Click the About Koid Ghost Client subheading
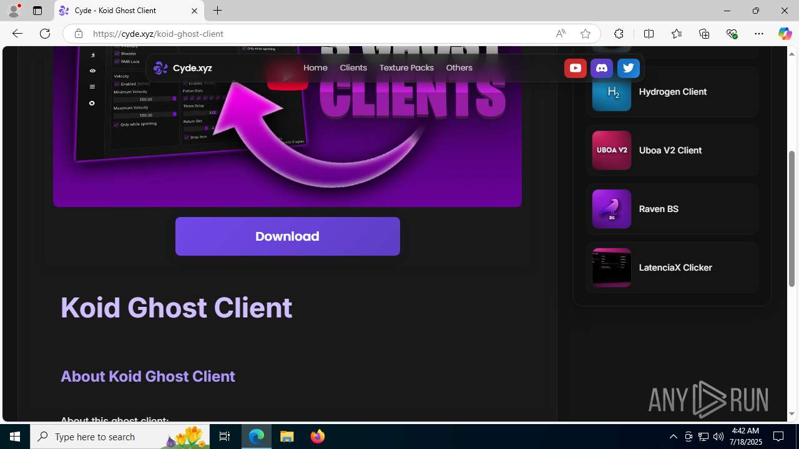The width and height of the screenshot is (799, 449). coord(148,376)
